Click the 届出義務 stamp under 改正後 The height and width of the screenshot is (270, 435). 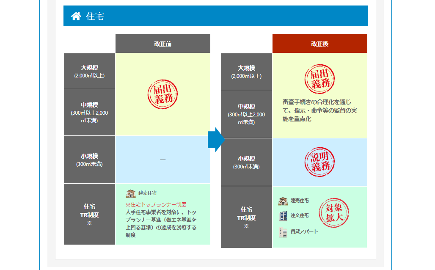tap(319, 79)
